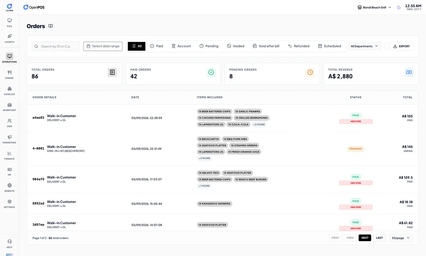Go to the Next page of orders
The height and width of the screenshot is (256, 426).
point(365,238)
